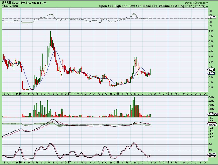This screenshot has height=165, width=218.
Task: Click the -2.0 MACD axis label
Action: [x=212, y=137]
